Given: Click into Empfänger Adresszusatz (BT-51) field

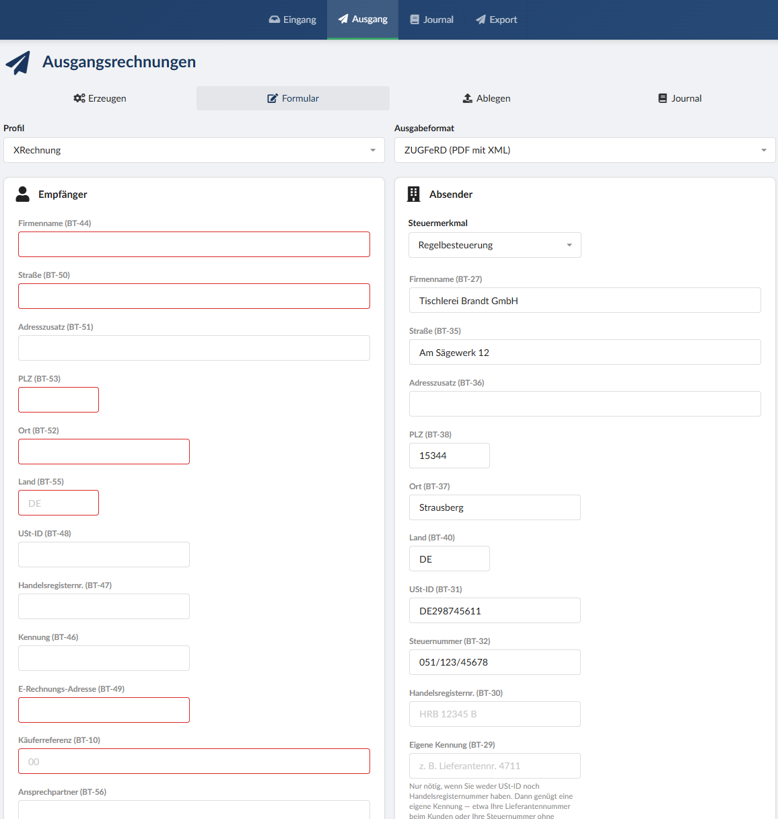Looking at the screenshot, I should [x=194, y=348].
